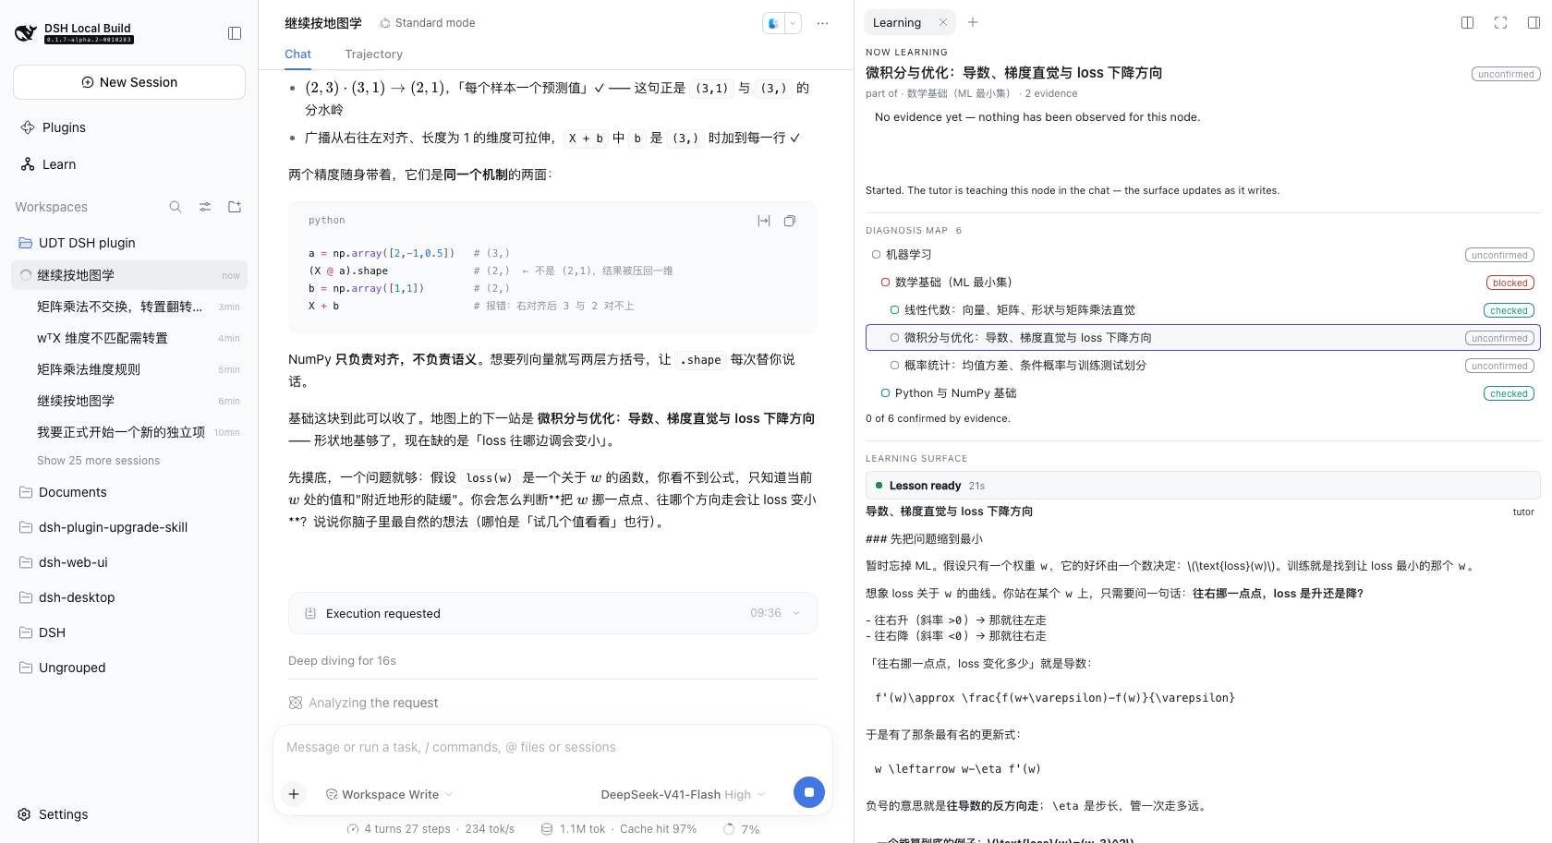Select the 线性代数 node

click(1203, 310)
